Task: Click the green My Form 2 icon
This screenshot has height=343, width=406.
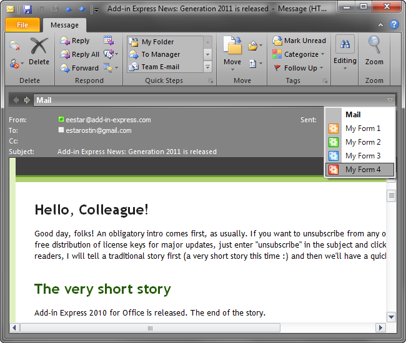Action: 334,142
